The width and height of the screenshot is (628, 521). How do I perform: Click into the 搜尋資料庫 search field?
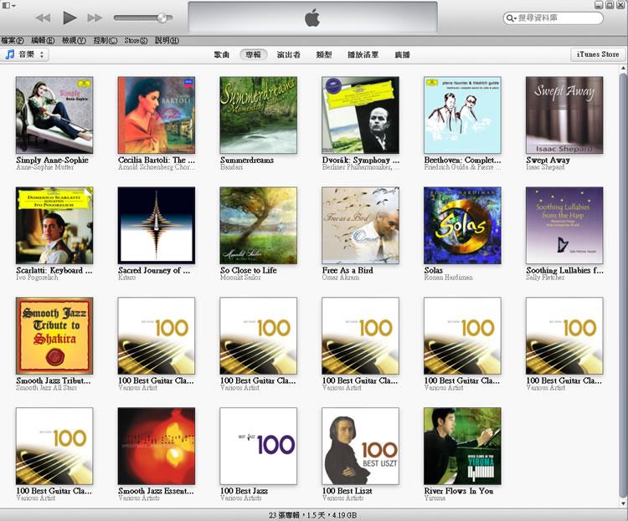tap(553, 18)
